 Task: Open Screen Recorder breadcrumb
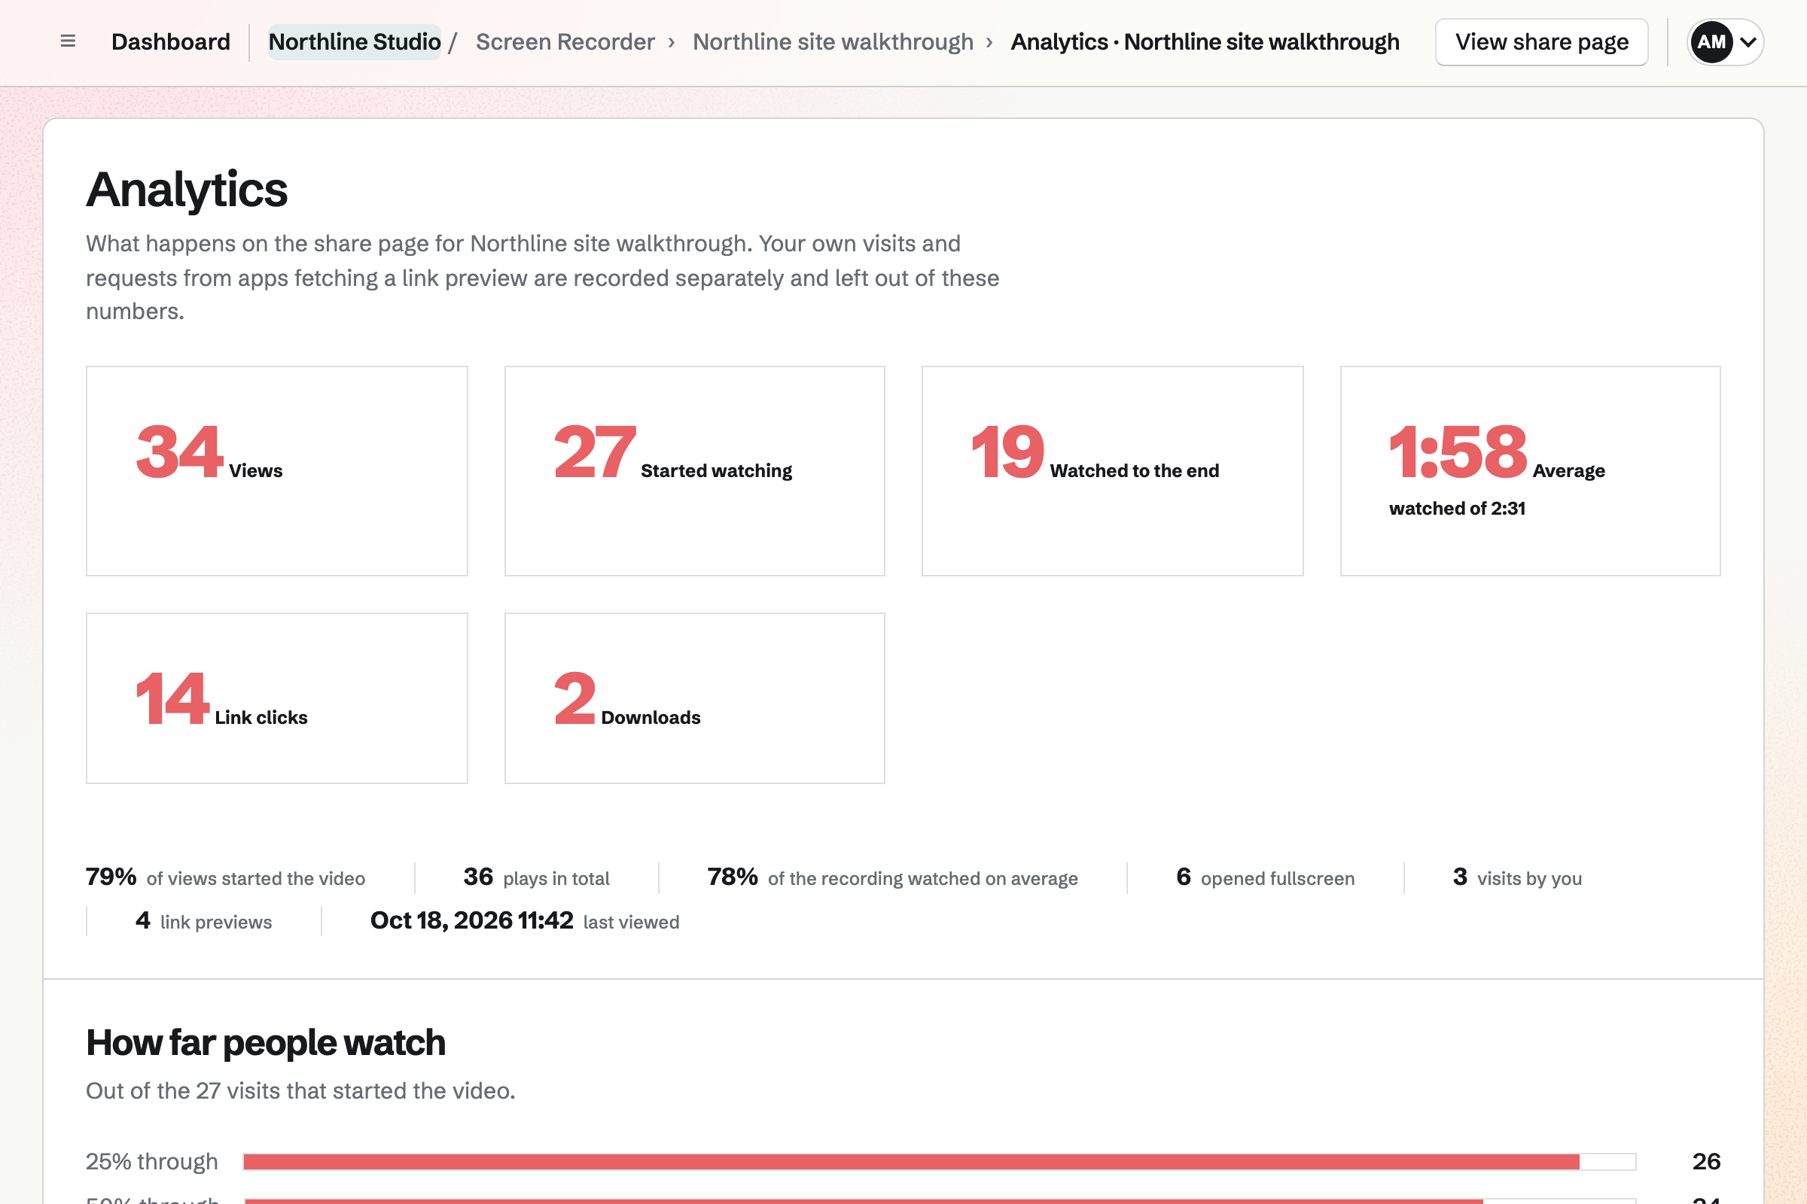pos(565,41)
